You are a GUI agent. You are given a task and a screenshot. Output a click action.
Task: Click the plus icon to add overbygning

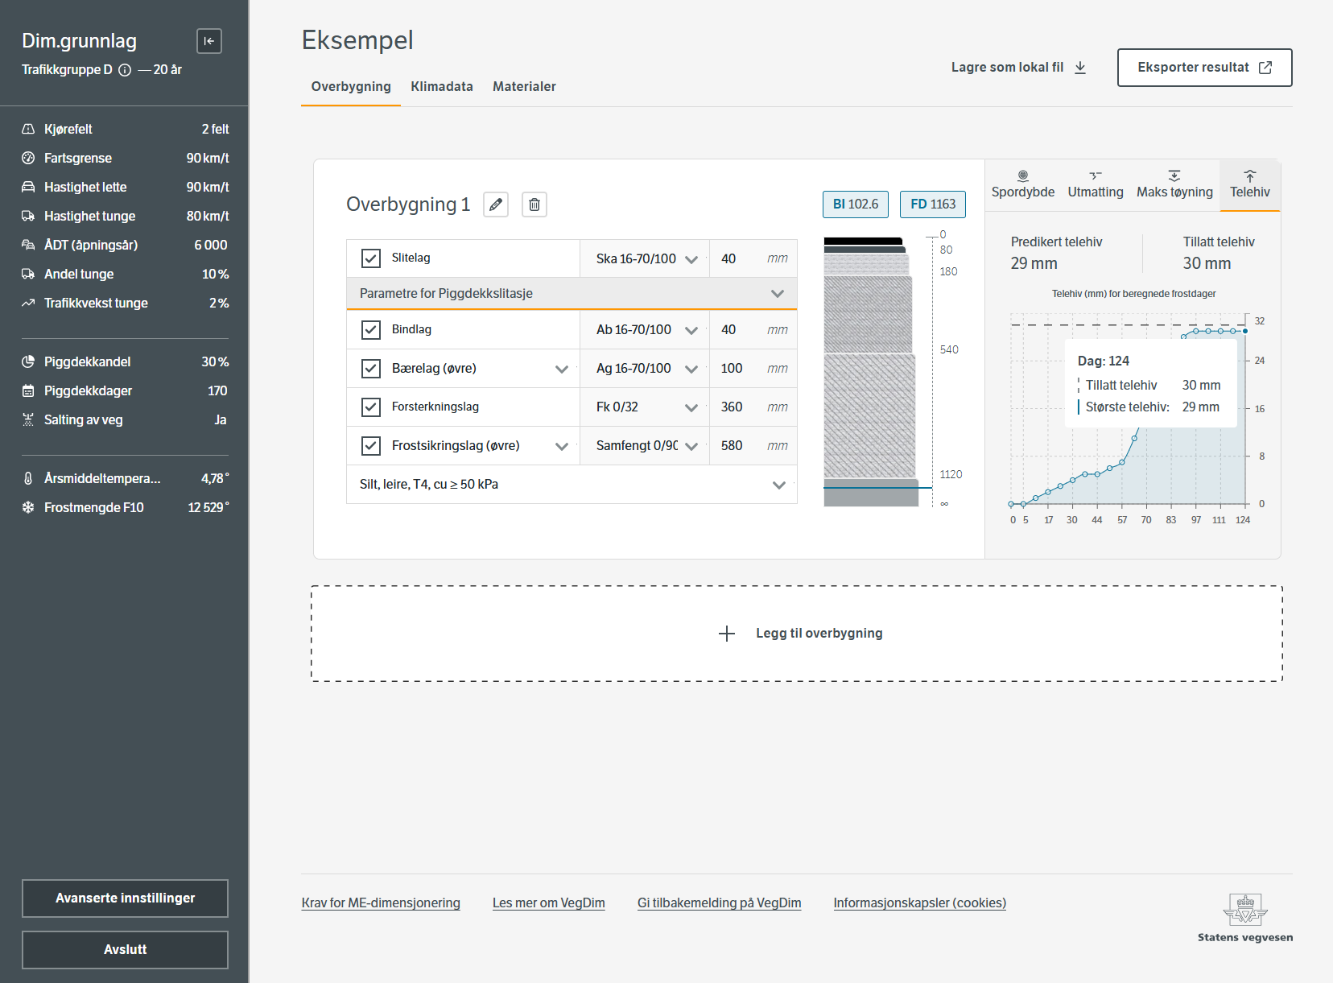(727, 634)
